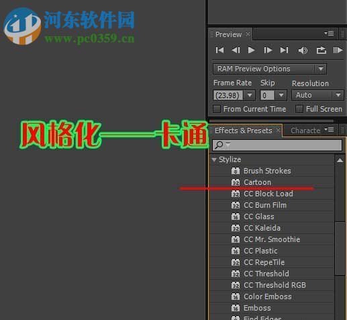Click 32-bit icon beside CC Threshold
This screenshot has height=320, width=347.
(x=236, y=274)
